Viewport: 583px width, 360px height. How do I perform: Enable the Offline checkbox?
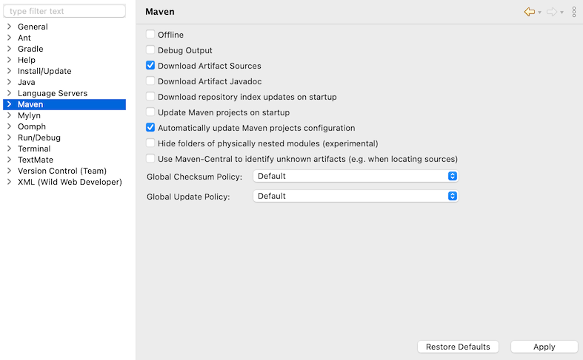click(150, 35)
